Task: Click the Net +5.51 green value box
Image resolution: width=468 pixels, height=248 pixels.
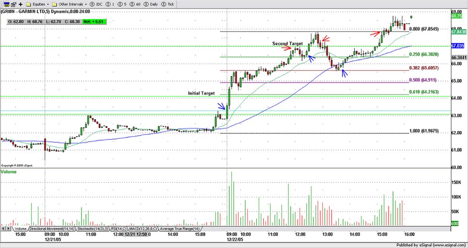Action: coord(94,21)
